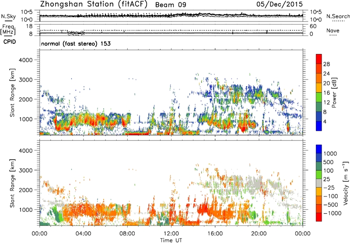The width and height of the screenshot is (350, 243).
Task: Click the solid line sample under 'N.Sky'
Action: 8,21
